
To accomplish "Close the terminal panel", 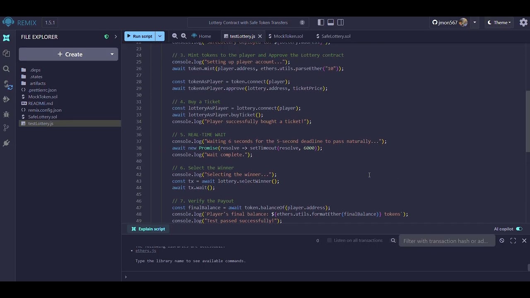I will tap(524, 240).
